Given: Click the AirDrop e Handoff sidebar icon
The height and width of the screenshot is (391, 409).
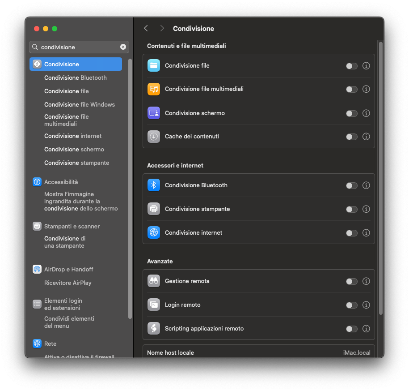Looking at the screenshot, I should [x=37, y=269].
